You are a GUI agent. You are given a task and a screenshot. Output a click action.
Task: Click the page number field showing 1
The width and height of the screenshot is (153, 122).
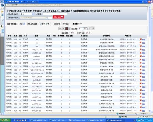(x=81, y=29)
